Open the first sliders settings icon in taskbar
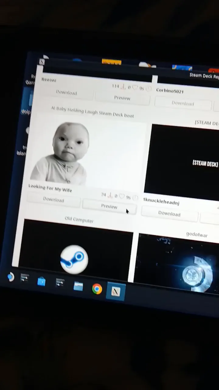Screen dimensions: 219x390 (25, 278)
